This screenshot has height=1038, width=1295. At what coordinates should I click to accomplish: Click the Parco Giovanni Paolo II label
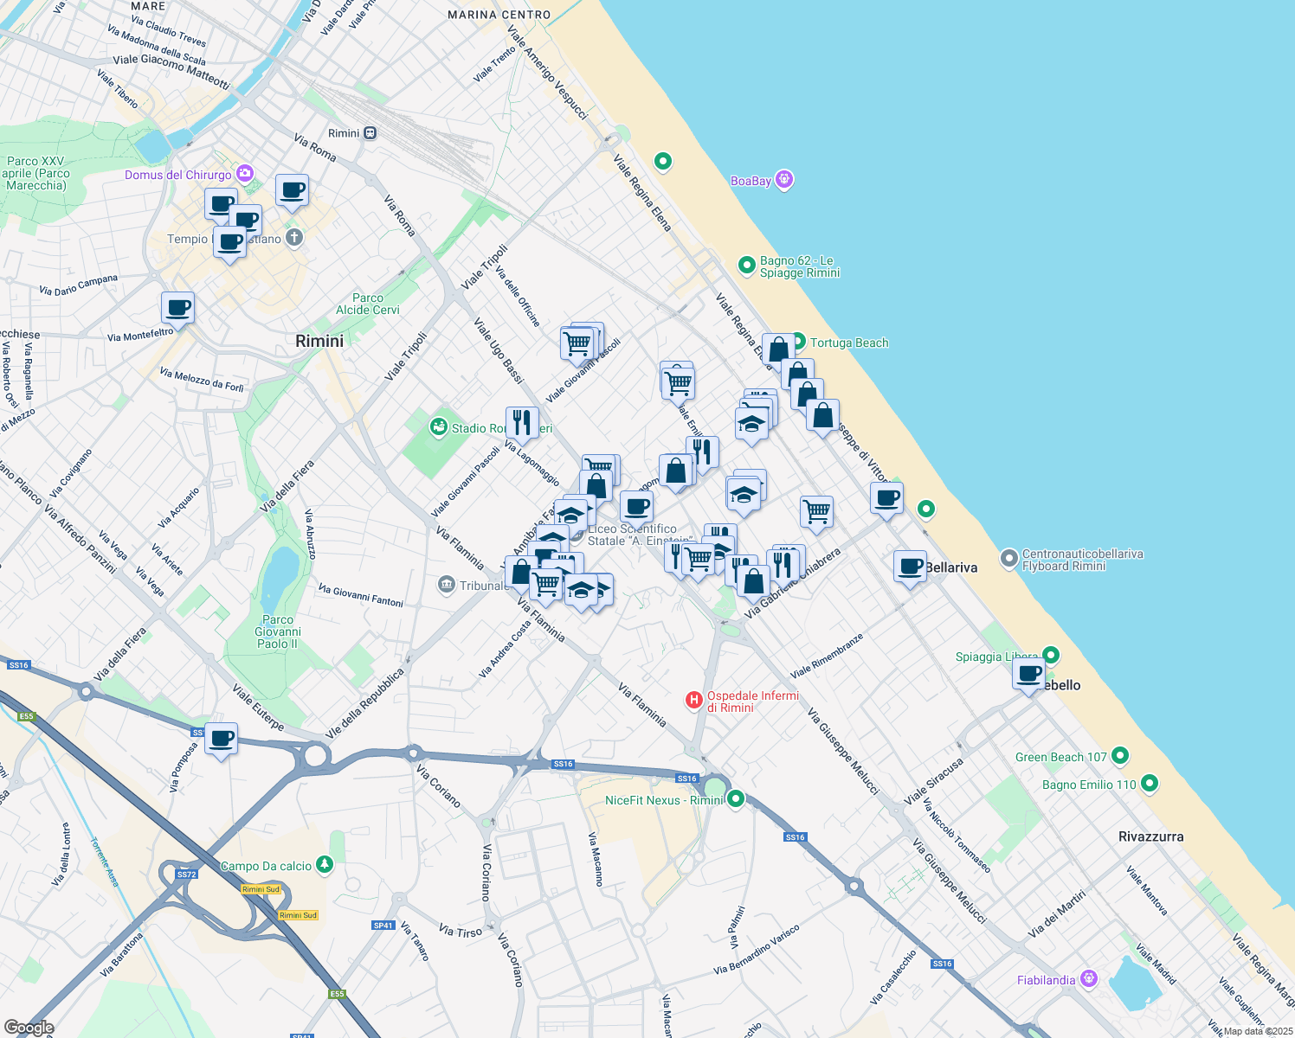(x=278, y=631)
